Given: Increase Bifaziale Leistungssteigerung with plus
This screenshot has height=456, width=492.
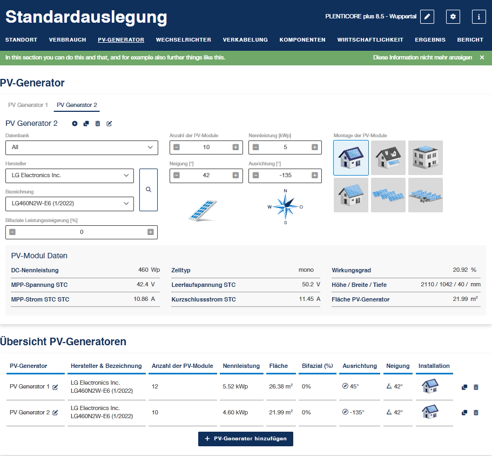Looking at the screenshot, I should click(x=151, y=232).
